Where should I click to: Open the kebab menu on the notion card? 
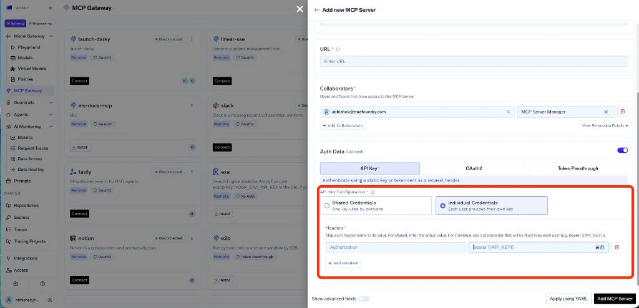[x=192, y=238]
